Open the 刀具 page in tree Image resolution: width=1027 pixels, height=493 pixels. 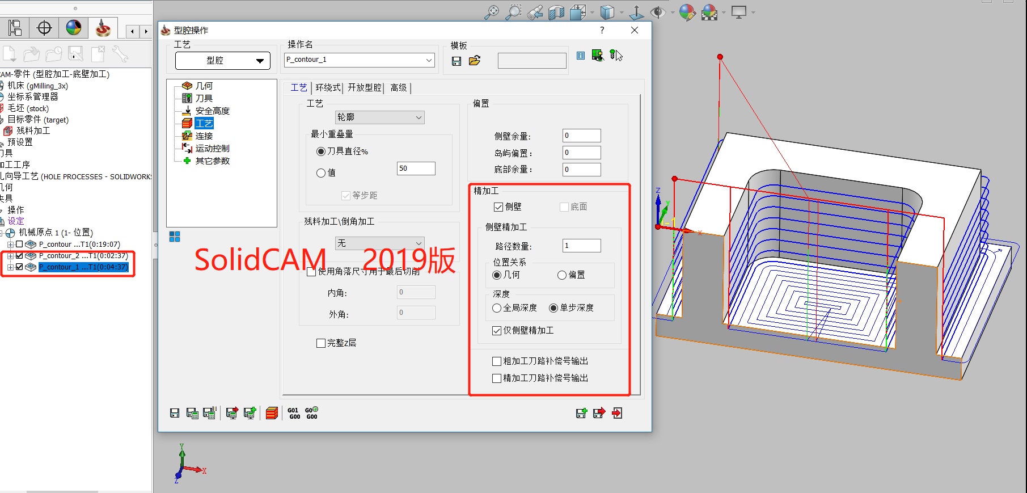tap(204, 98)
